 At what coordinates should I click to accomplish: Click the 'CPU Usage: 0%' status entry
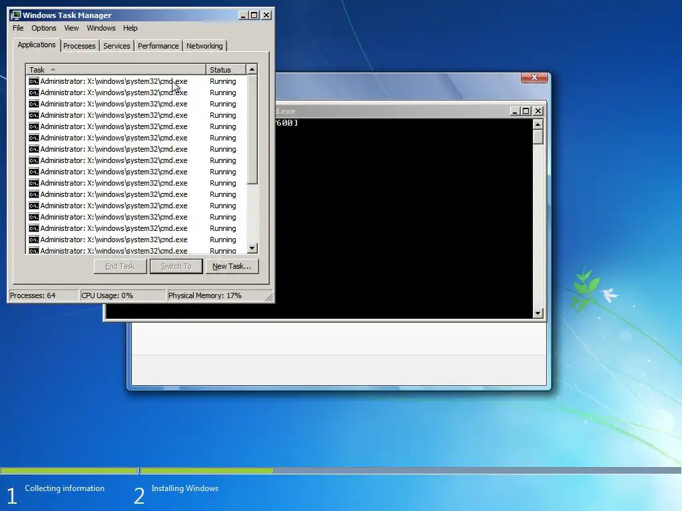tap(123, 295)
